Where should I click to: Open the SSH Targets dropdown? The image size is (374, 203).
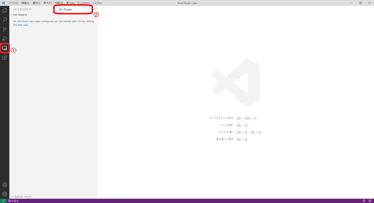[x=74, y=9]
